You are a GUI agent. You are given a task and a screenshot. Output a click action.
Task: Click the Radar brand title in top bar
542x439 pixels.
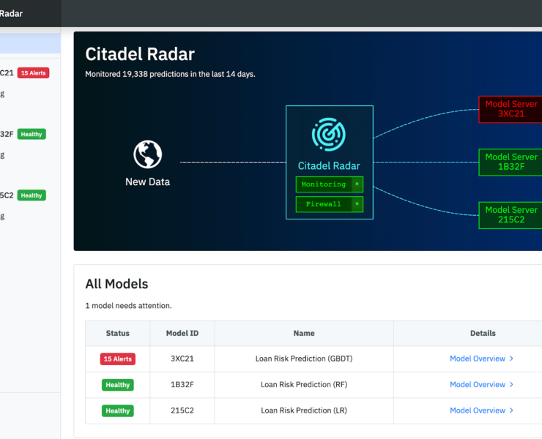coord(11,13)
